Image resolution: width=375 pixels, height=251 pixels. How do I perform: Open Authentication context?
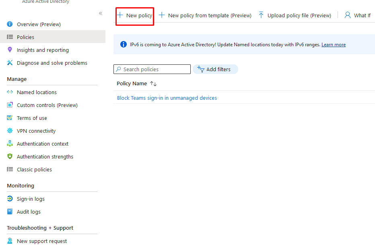point(43,144)
